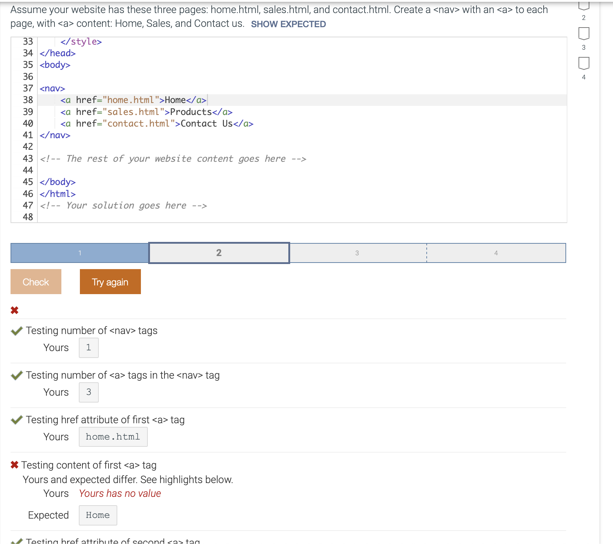Click the Home box beside Expected
This screenshot has width=613, height=544.
[x=98, y=515]
